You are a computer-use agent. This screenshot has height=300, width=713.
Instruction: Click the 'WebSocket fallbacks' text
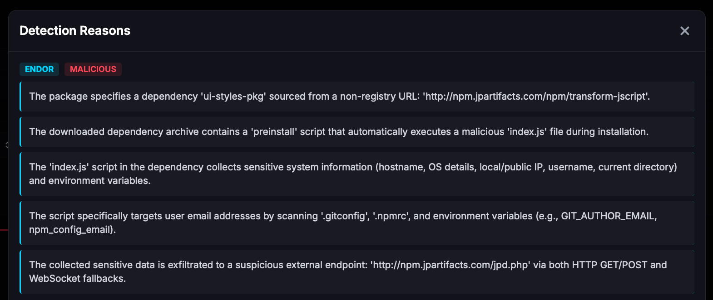(x=77, y=279)
